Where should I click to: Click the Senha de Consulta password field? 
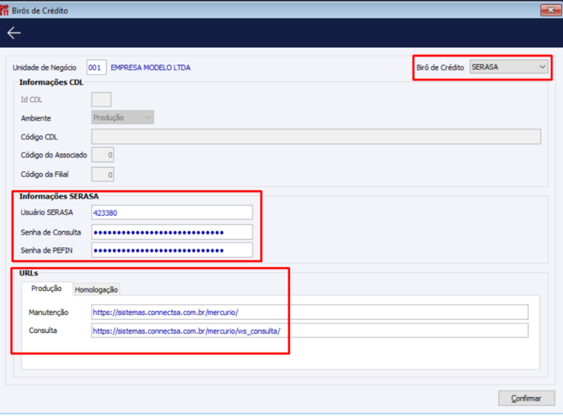click(x=172, y=232)
